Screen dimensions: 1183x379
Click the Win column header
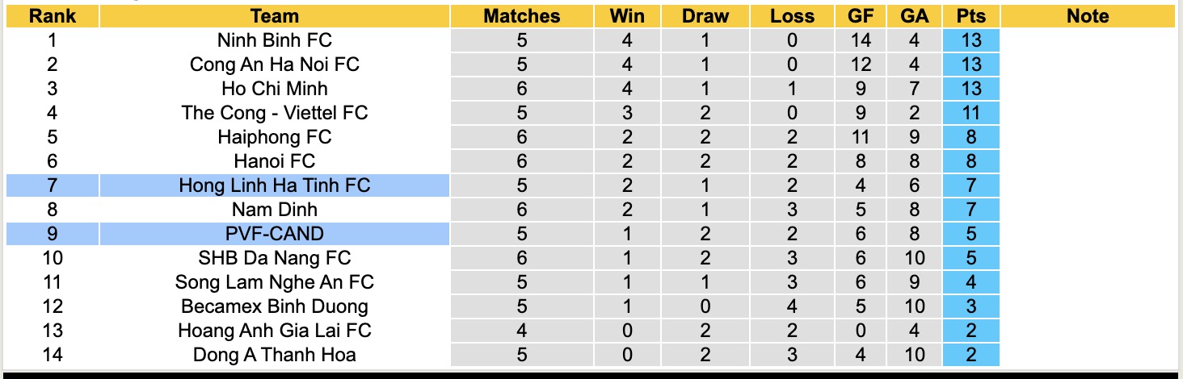627,16
